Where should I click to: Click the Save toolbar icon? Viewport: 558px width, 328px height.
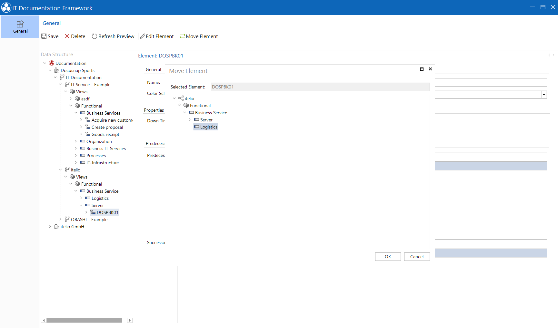(44, 36)
